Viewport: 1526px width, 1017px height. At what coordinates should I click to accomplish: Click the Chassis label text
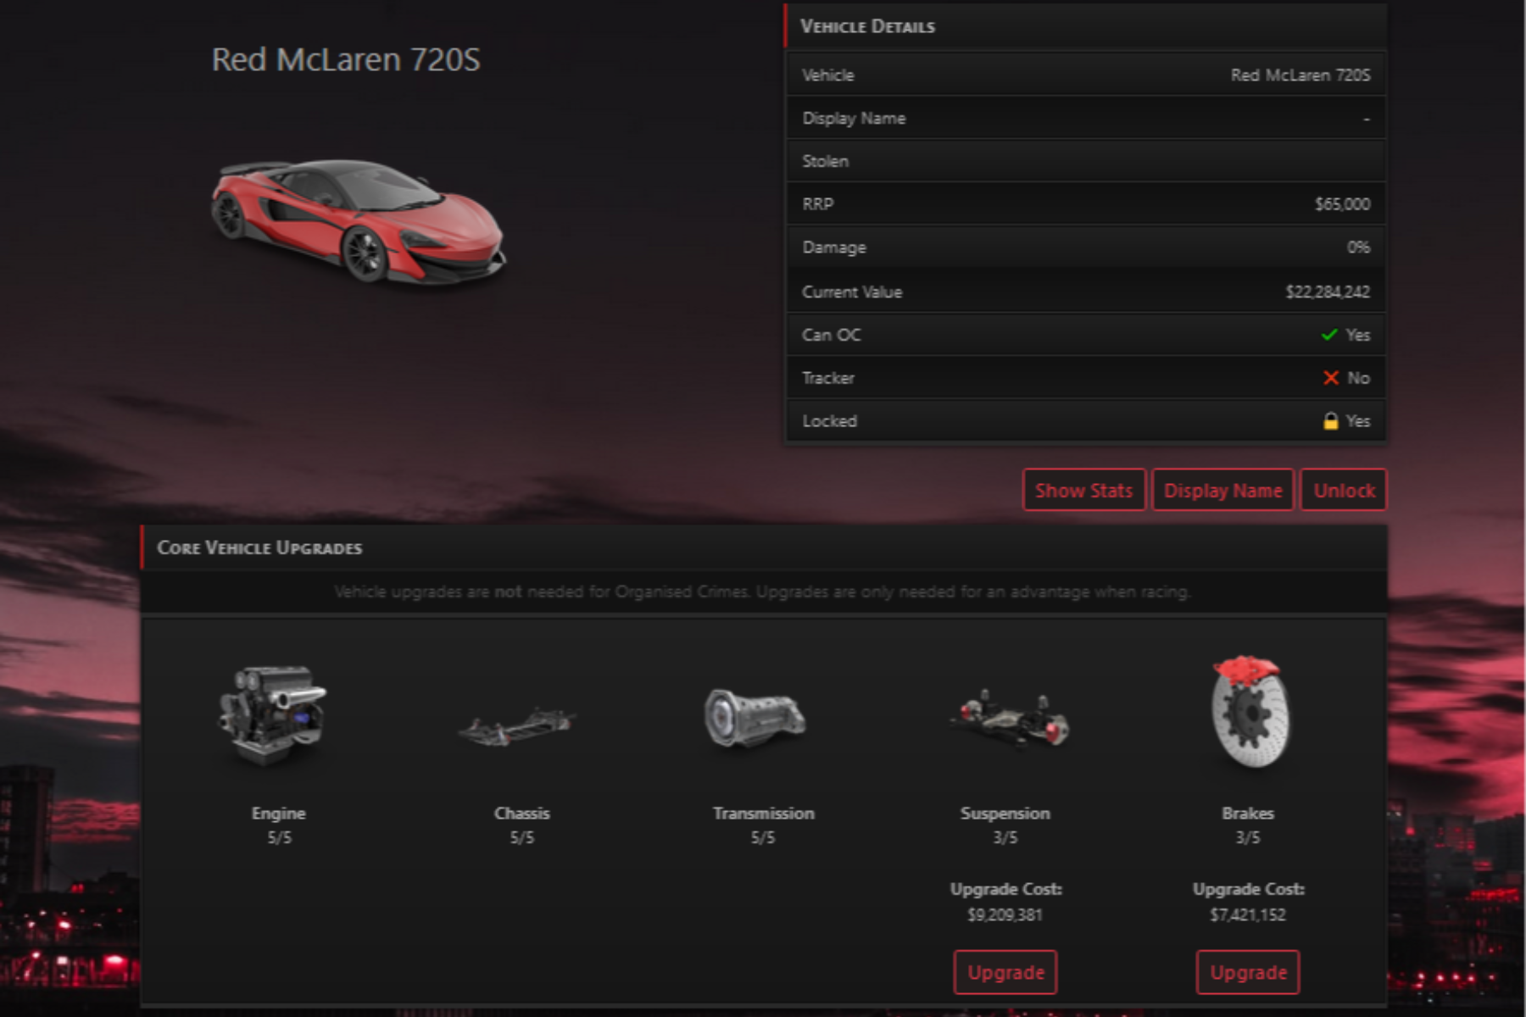[x=521, y=813]
